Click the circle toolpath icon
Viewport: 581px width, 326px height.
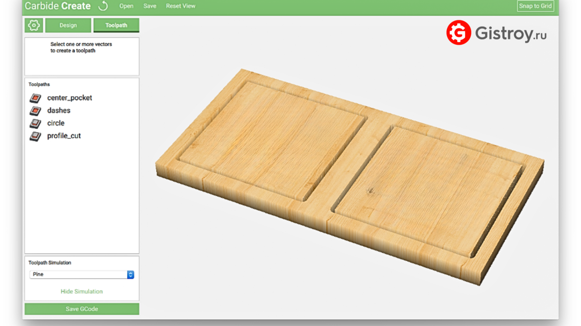click(35, 123)
